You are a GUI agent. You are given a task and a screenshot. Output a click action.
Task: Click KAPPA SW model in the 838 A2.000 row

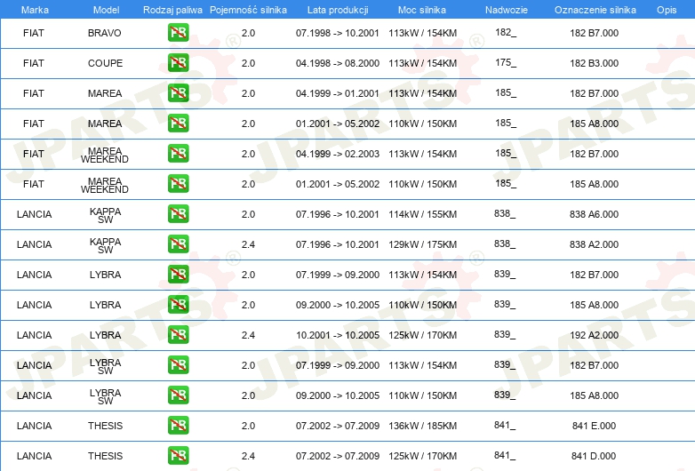click(x=105, y=245)
